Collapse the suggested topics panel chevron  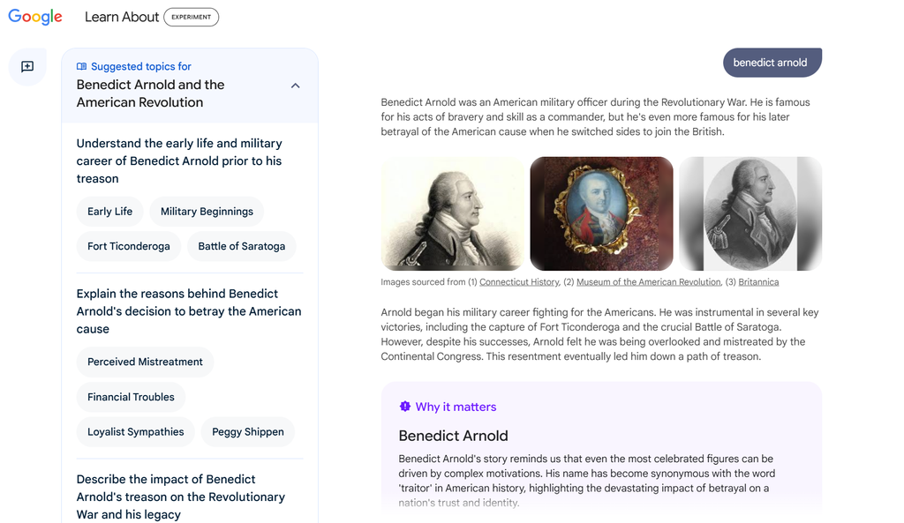pyautogui.click(x=295, y=86)
